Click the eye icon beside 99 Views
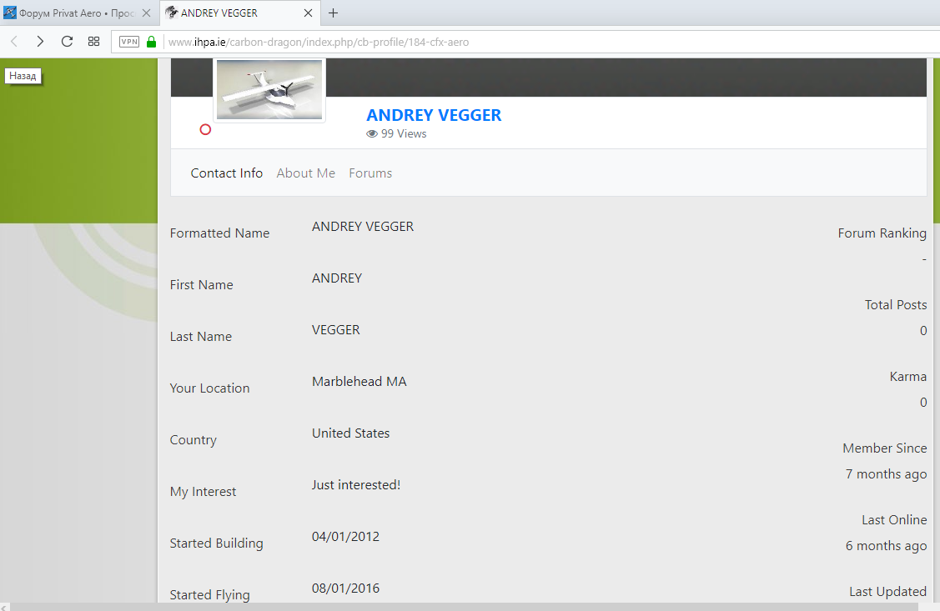Image resolution: width=940 pixels, height=611 pixels. [372, 134]
